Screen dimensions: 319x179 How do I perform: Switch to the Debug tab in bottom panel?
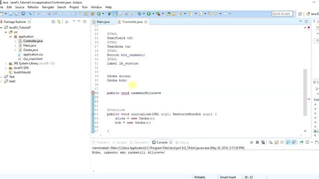182,143
